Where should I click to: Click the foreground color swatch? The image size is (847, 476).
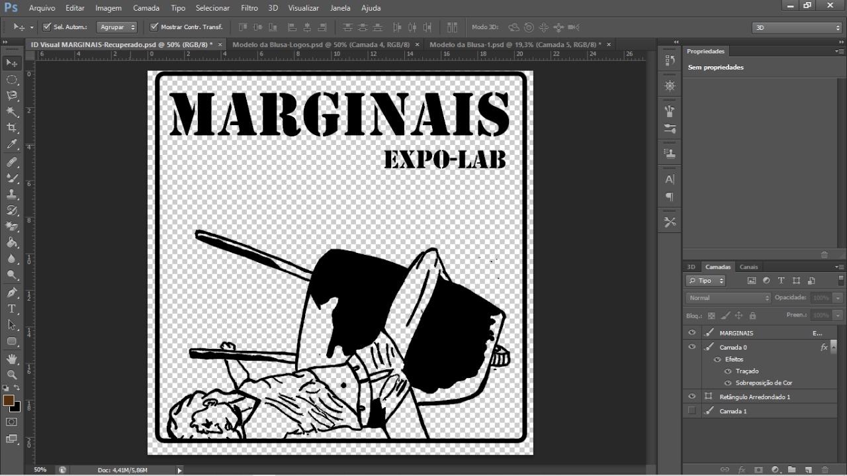(x=9, y=401)
